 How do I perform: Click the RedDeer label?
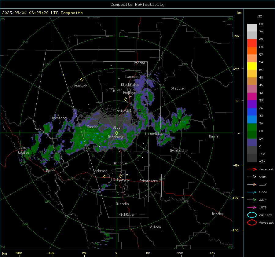click(x=130, y=93)
